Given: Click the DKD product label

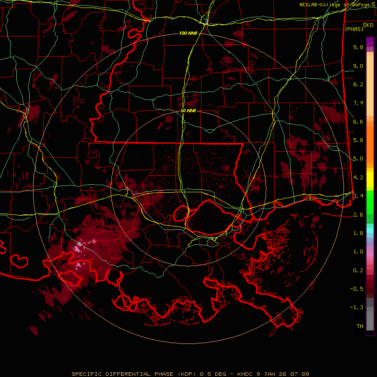Looking at the screenshot, I should 368,25.
